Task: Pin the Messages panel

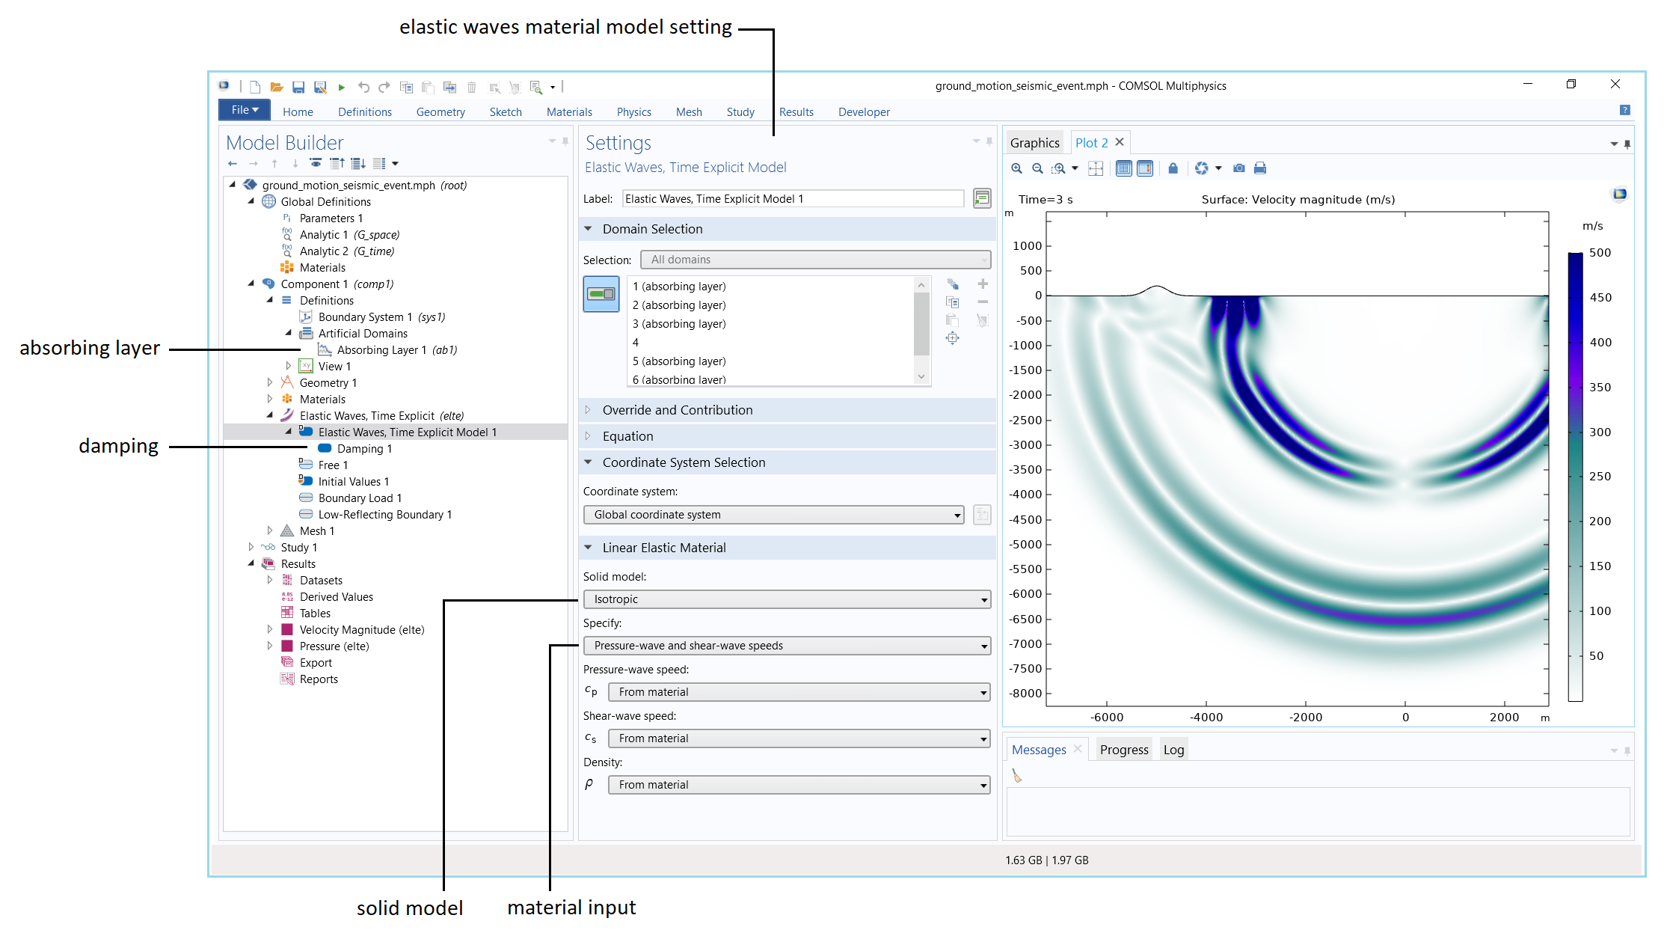Action: point(1627,749)
